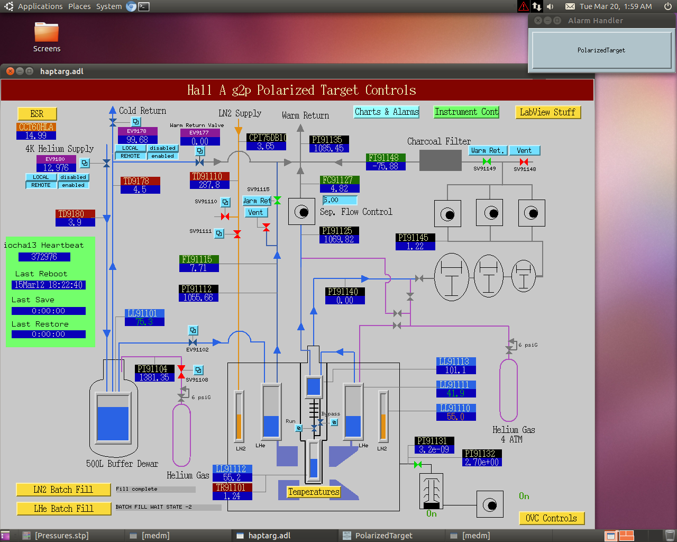Select EV9178 enabled option

[162, 156]
